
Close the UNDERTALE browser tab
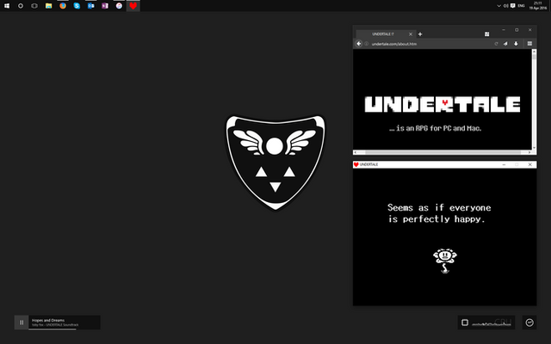click(411, 34)
